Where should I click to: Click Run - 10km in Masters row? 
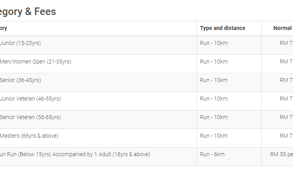(214, 136)
